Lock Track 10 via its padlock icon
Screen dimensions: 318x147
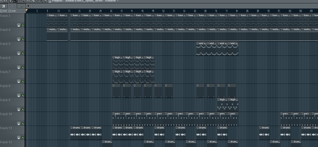[19, 123]
